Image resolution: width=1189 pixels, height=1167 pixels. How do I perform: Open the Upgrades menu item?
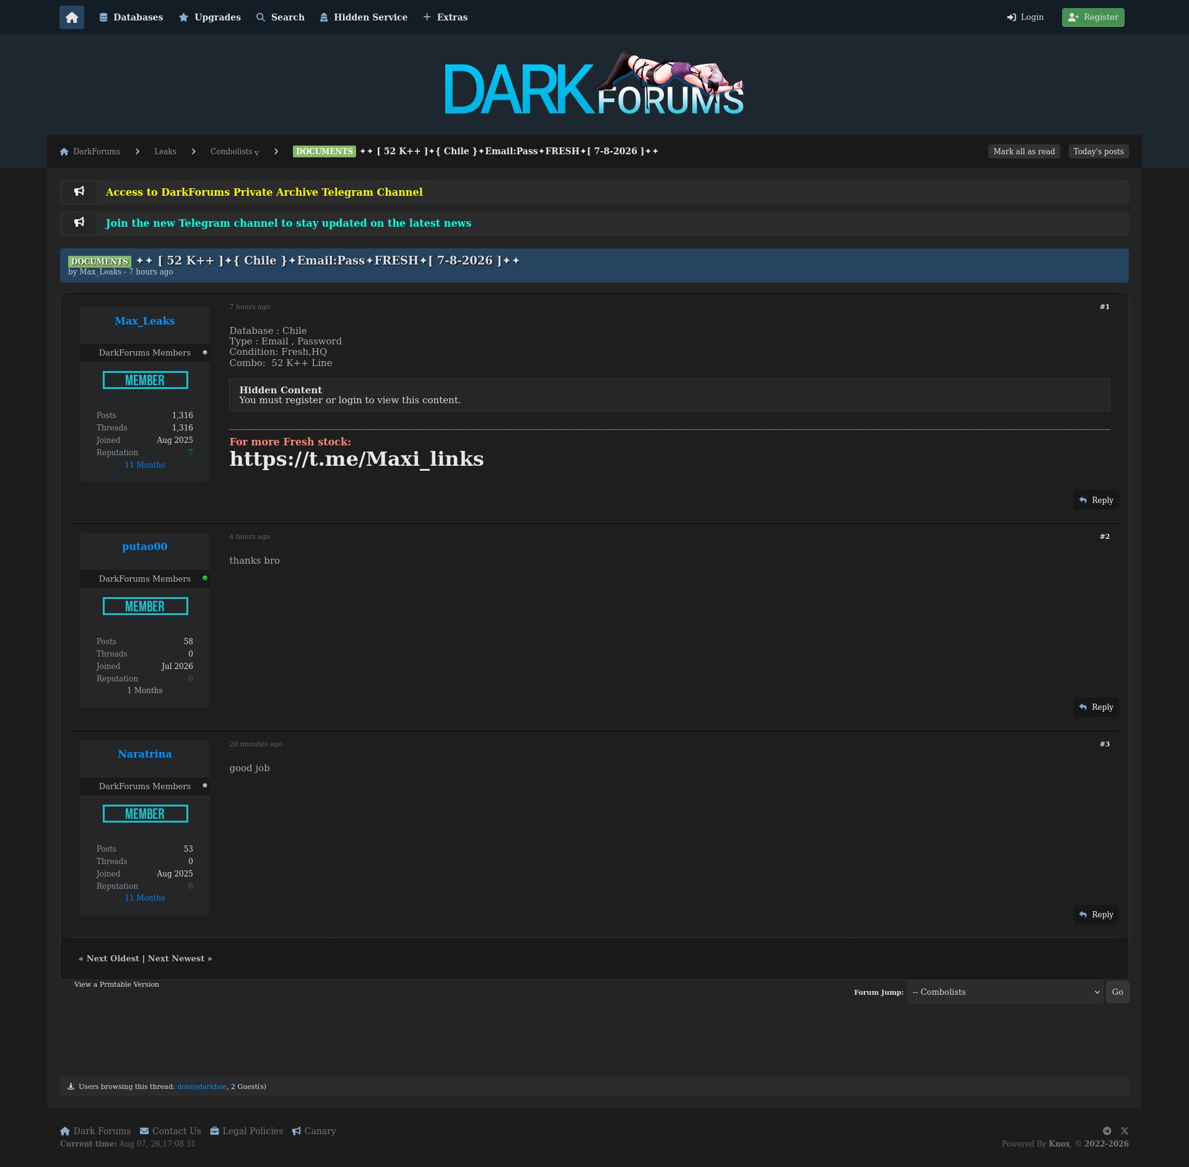[x=210, y=17]
